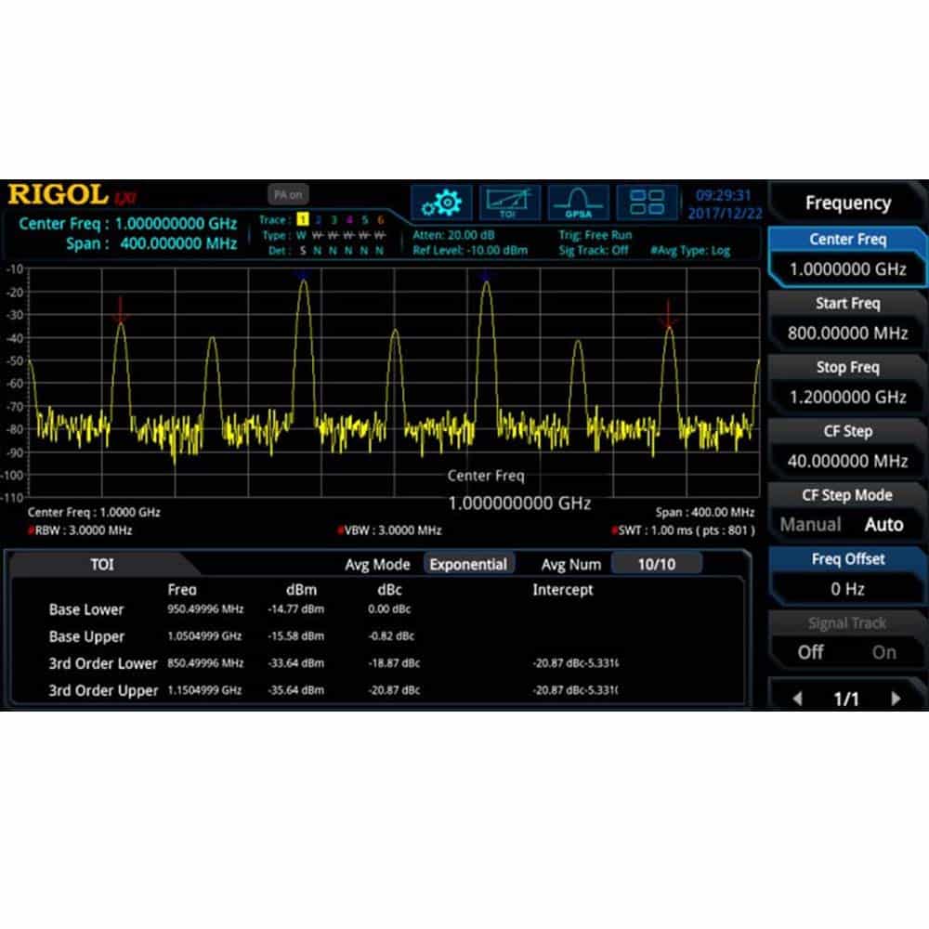
Task: Select the TOI measurement icon
Action: pos(509,203)
